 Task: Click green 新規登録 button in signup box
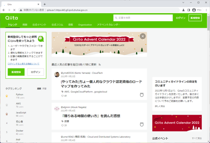pyautogui.click(x=16, y=72)
